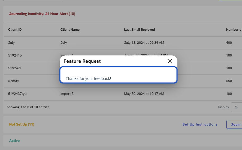Open the Display entries count dropdown

[236, 107]
